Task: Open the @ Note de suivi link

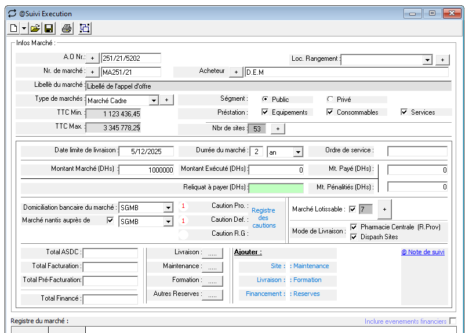Action: coord(423,252)
